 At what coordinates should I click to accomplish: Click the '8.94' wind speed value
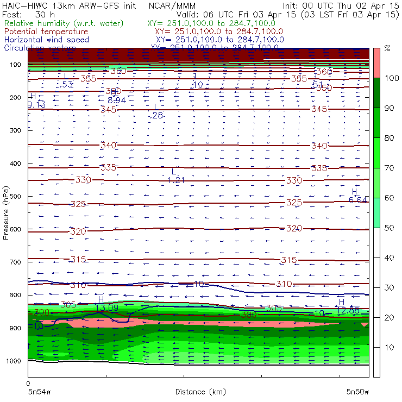point(117,100)
